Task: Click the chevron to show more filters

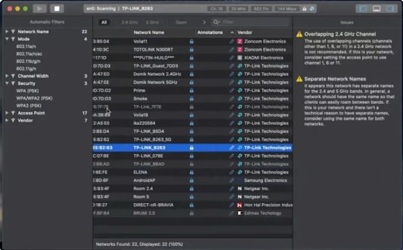Action: coord(204,22)
